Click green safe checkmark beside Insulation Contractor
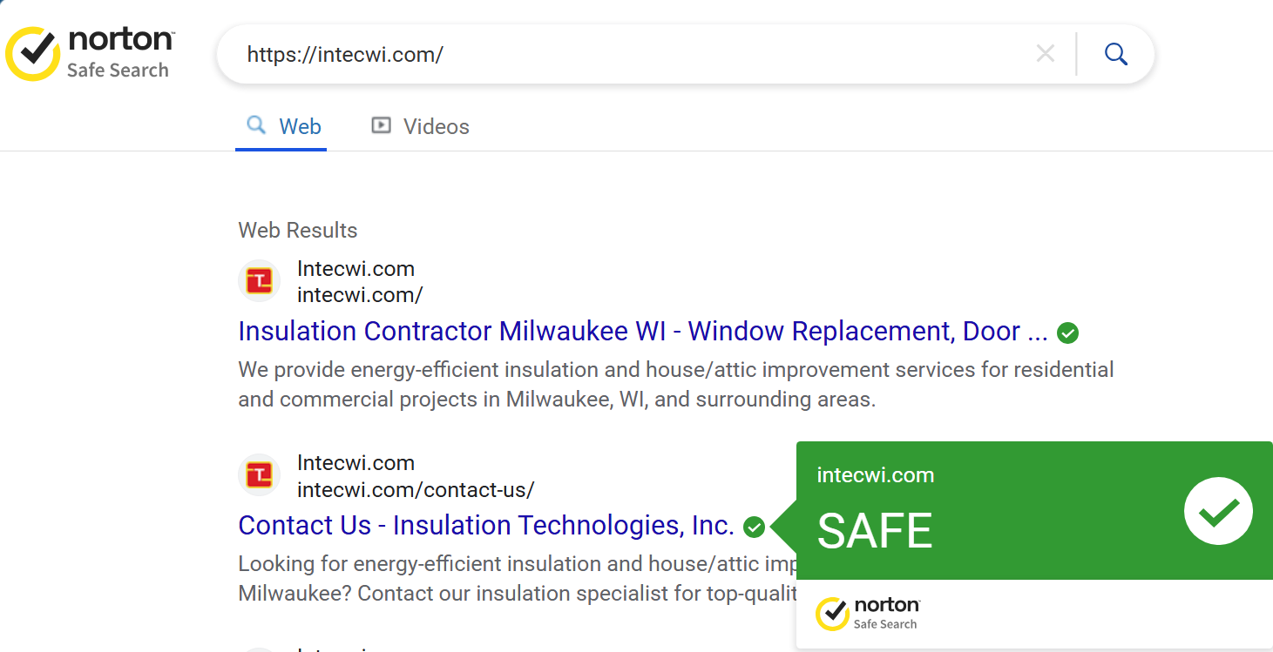1273x652 pixels. (1067, 333)
